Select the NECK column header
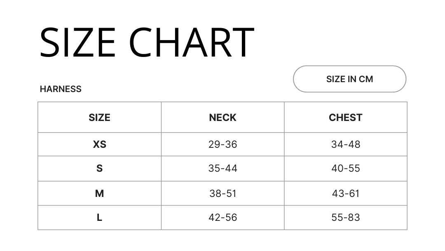Screen dimensions: 445x251 pyautogui.click(x=222, y=117)
